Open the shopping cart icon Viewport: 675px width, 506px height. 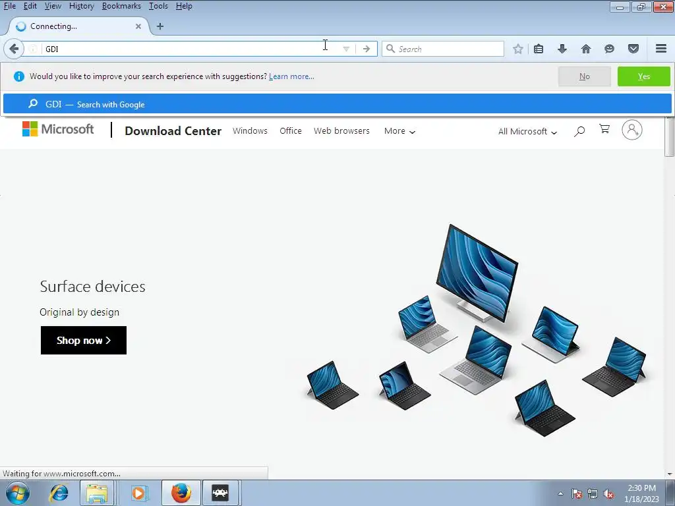point(604,128)
